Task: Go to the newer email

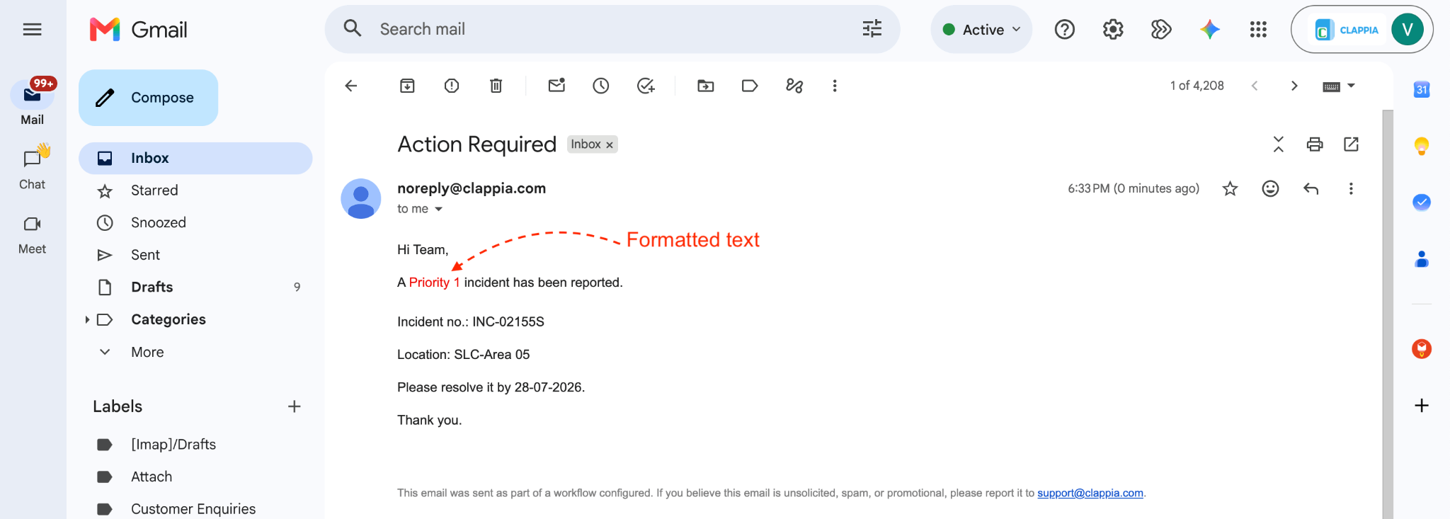Action: point(1255,86)
